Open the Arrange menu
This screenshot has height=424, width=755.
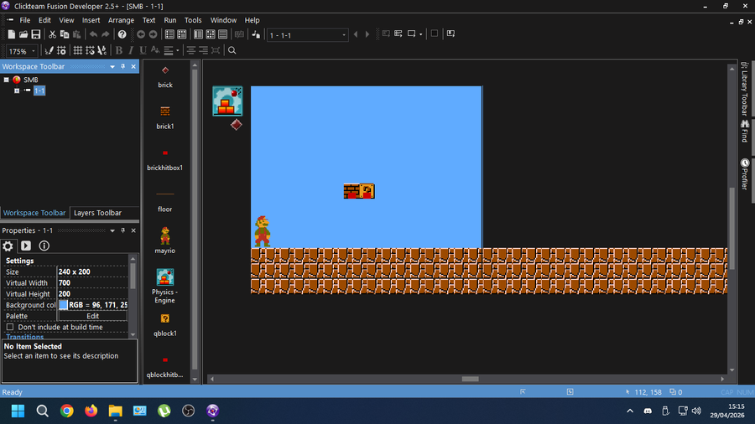121,20
